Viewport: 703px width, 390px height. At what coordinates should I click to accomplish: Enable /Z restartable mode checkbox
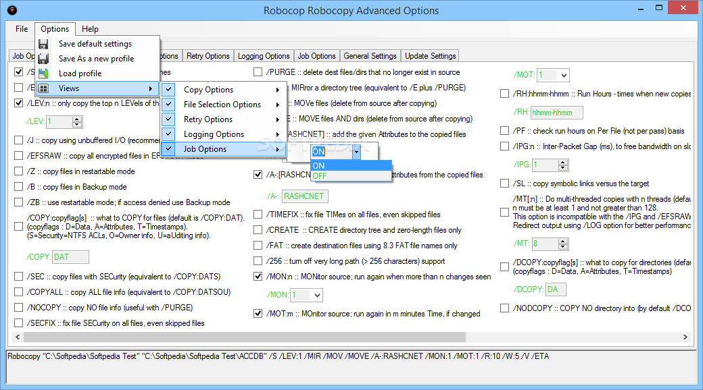pos(18,171)
